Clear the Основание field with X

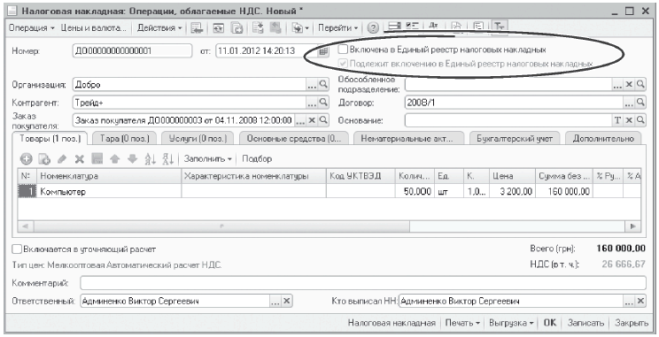pos(629,120)
